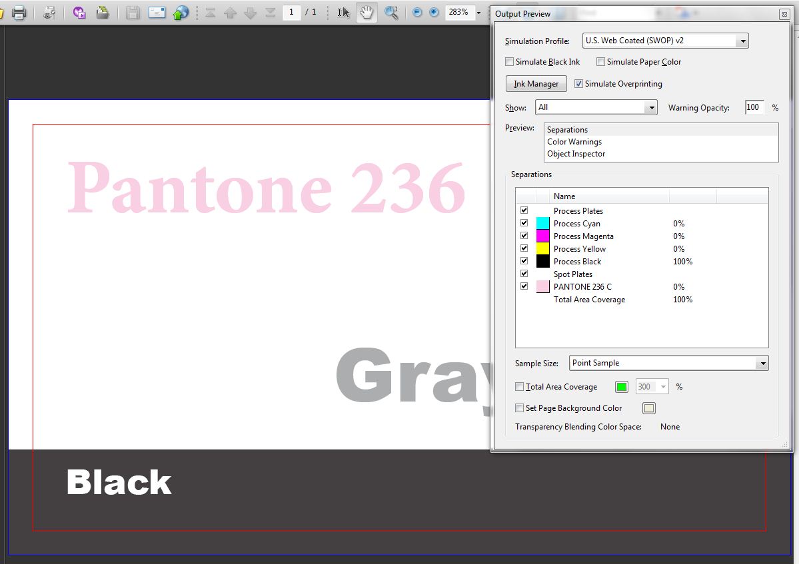The height and width of the screenshot is (564, 799).
Task: Click the white Black text in document
Action: click(x=119, y=482)
